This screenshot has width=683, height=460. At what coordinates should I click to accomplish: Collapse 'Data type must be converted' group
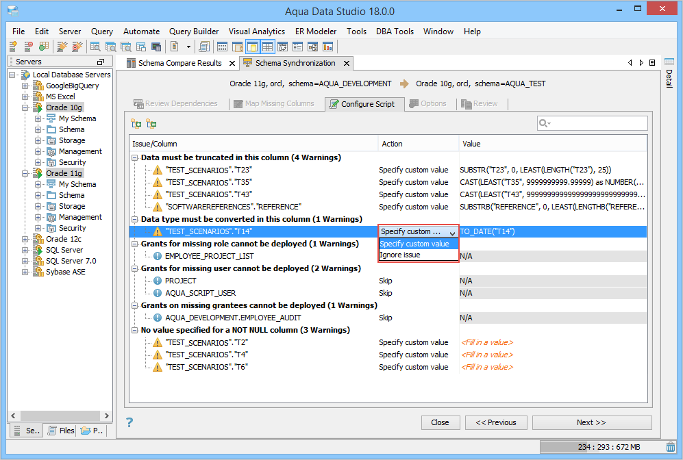[135, 219]
